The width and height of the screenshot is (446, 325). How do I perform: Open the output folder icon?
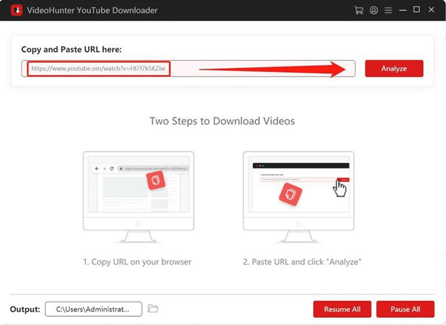click(153, 308)
